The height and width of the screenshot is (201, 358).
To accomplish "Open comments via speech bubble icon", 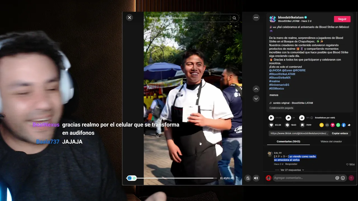I will pos(287,125).
